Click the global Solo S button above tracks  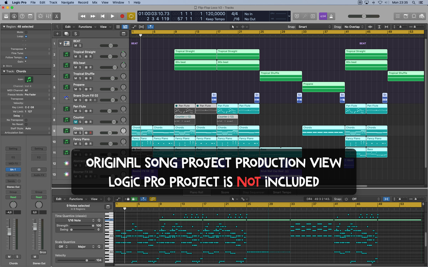(76, 33)
